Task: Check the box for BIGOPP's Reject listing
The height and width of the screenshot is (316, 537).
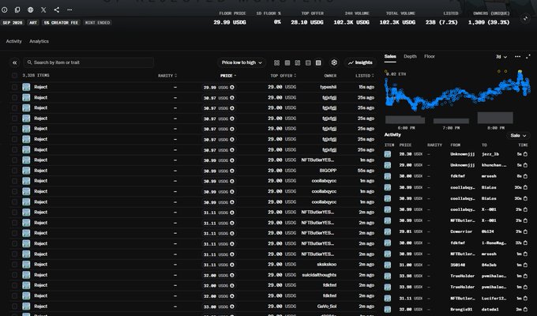Action: (x=14, y=171)
